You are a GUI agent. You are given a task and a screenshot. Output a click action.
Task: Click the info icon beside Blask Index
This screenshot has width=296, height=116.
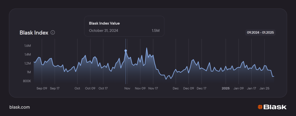[x=53, y=33]
